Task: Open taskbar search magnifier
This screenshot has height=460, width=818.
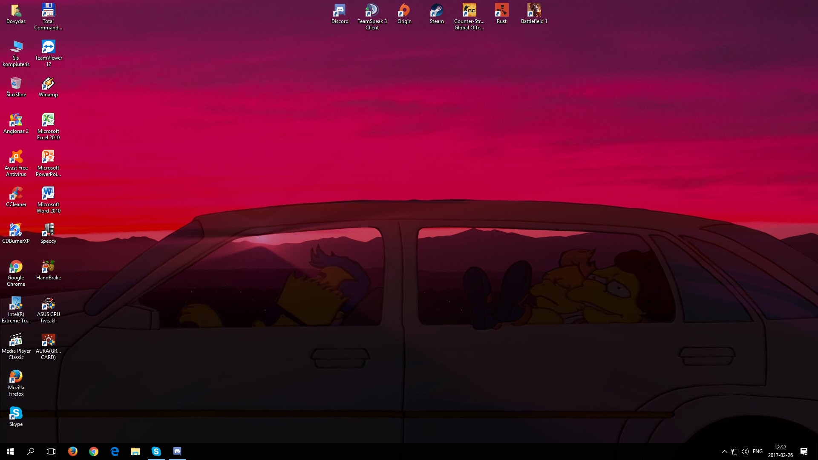Action: tap(31, 451)
